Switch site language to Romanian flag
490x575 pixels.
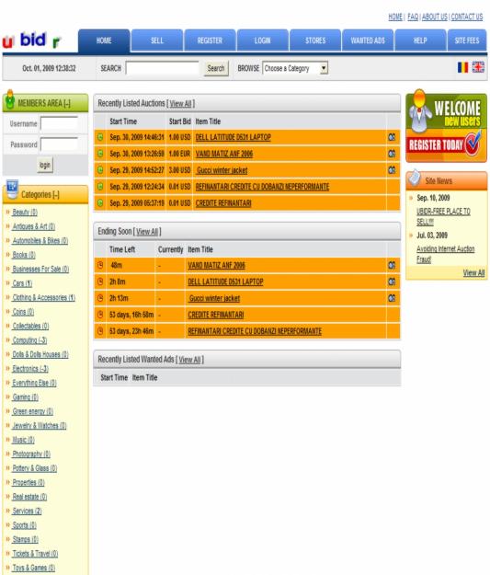pyautogui.click(x=462, y=67)
